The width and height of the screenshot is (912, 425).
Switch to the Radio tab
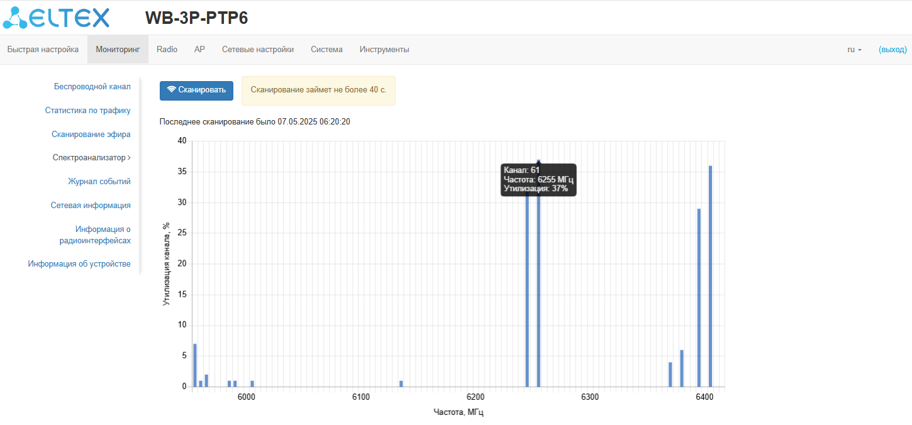(x=167, y=50)
